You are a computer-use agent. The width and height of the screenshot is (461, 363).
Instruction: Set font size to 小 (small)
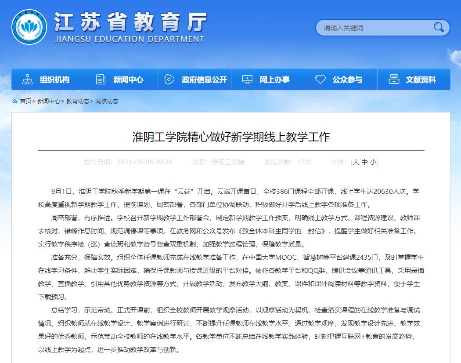click(x=373, y=162)
